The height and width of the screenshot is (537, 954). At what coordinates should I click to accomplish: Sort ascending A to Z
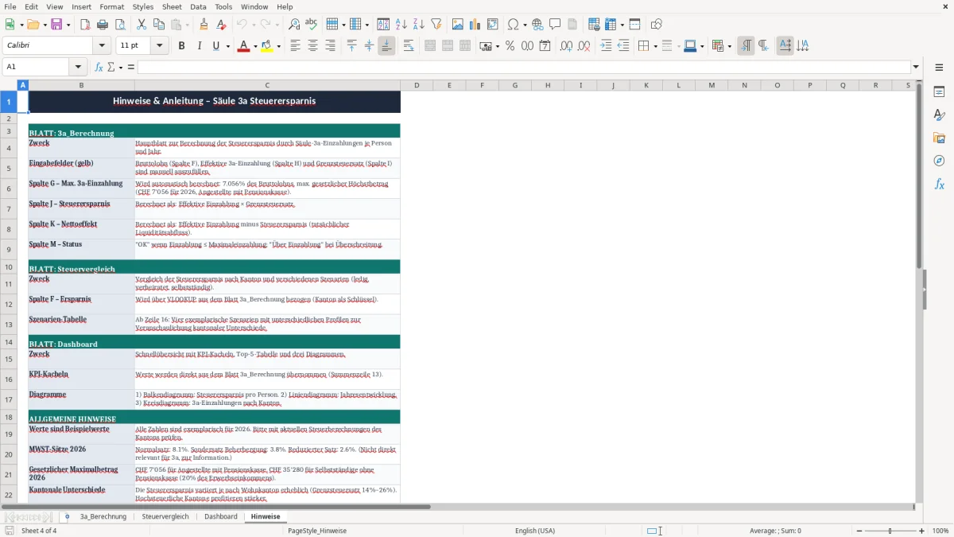401,25
